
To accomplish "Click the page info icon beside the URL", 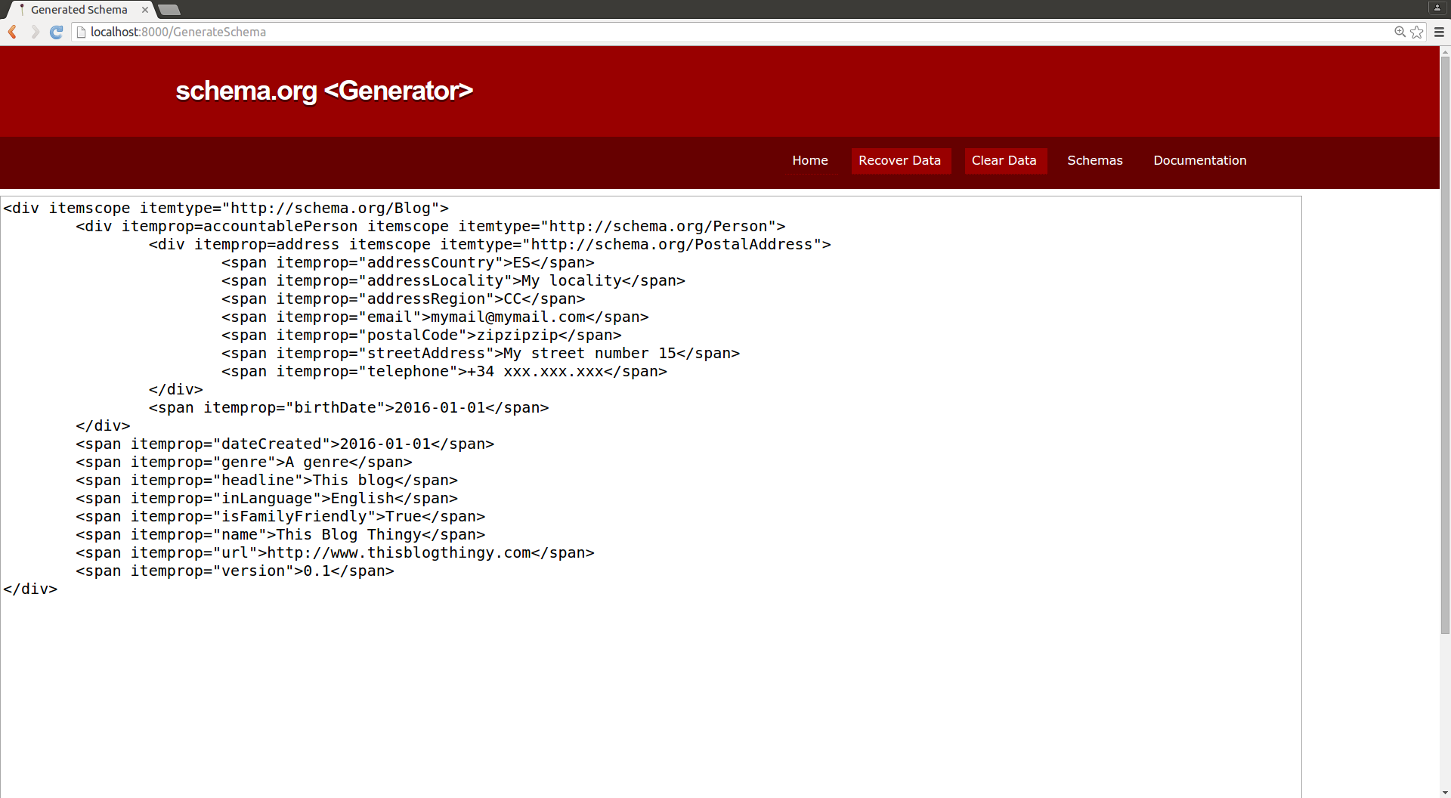I will coord(81,32).
